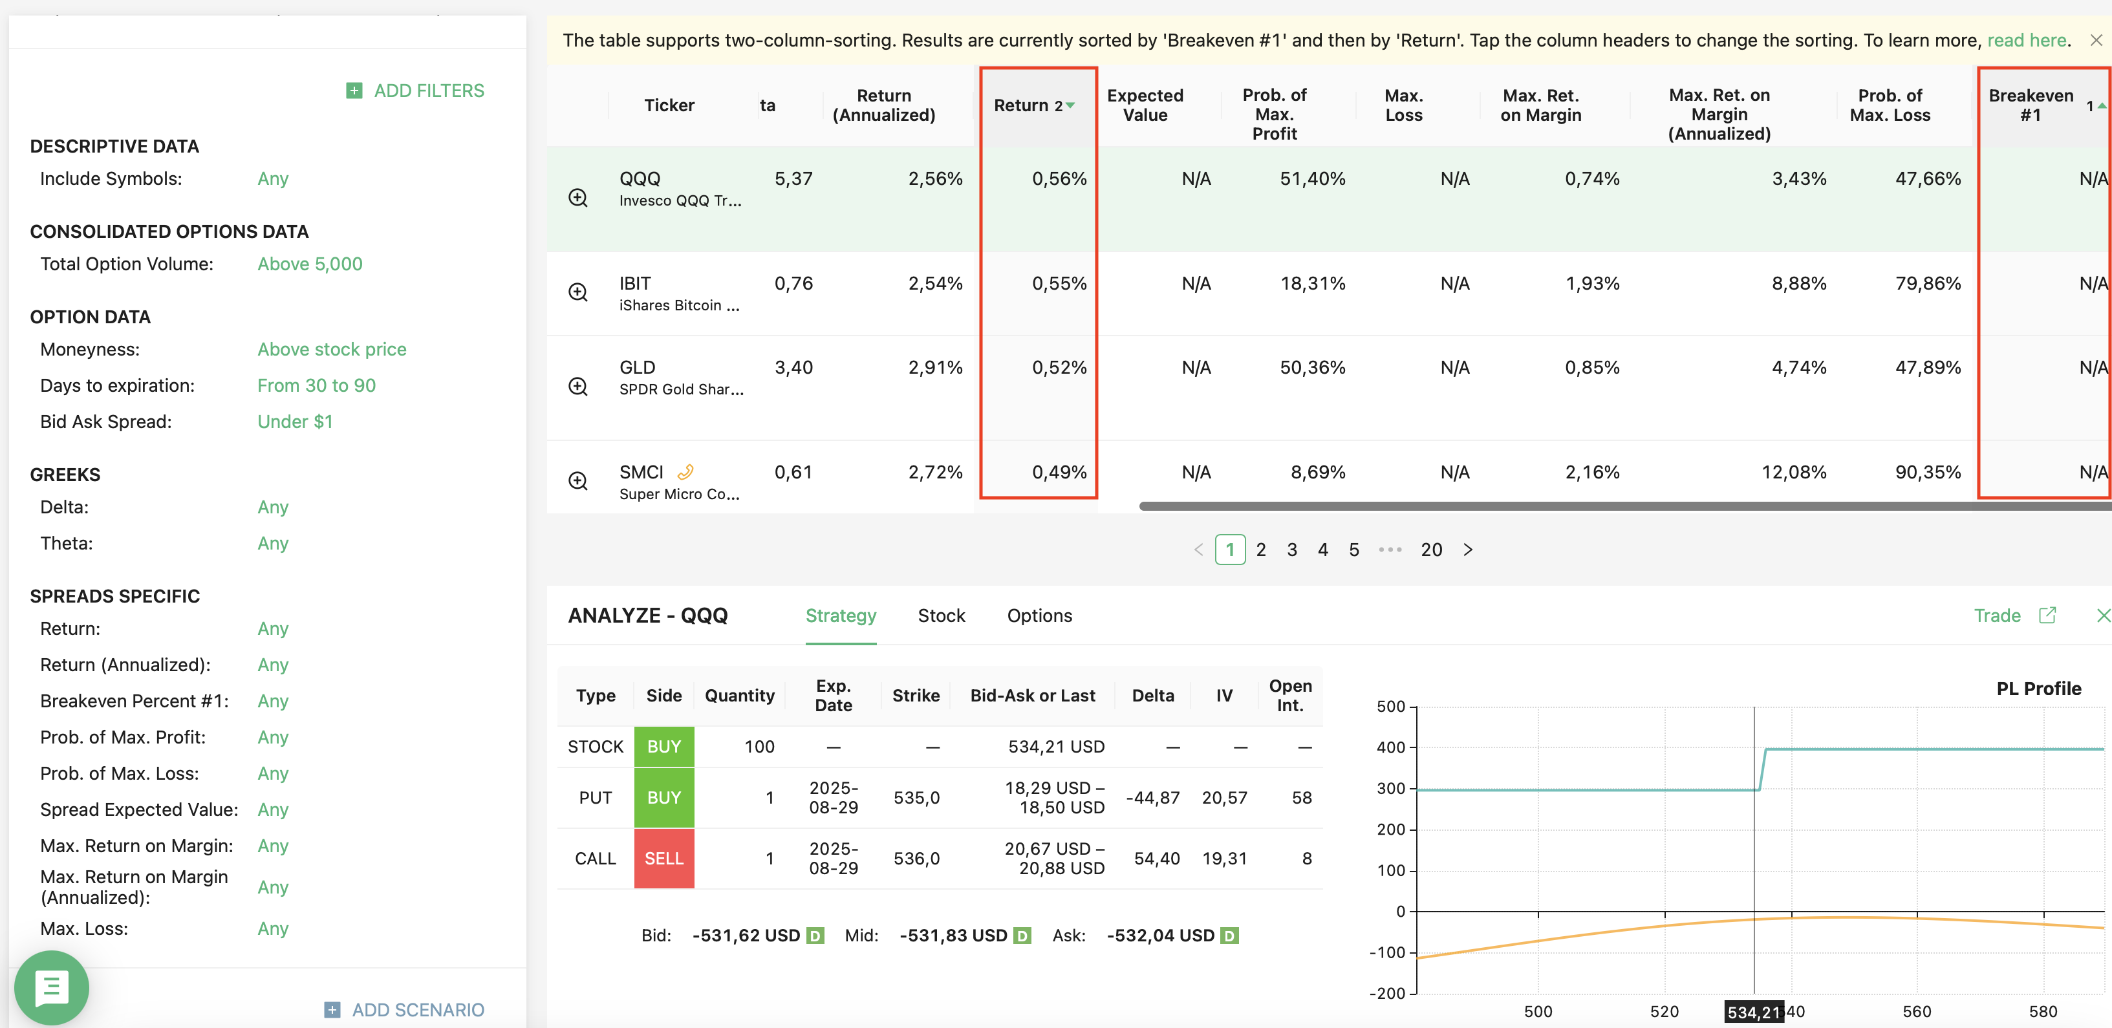Click the D badge next to Mid price
The width and height of the screenshot is (2112, 1028).
(1022, 936)
